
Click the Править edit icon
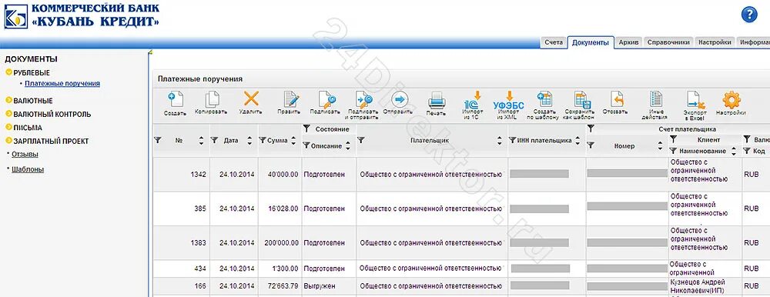pos(290,100)
